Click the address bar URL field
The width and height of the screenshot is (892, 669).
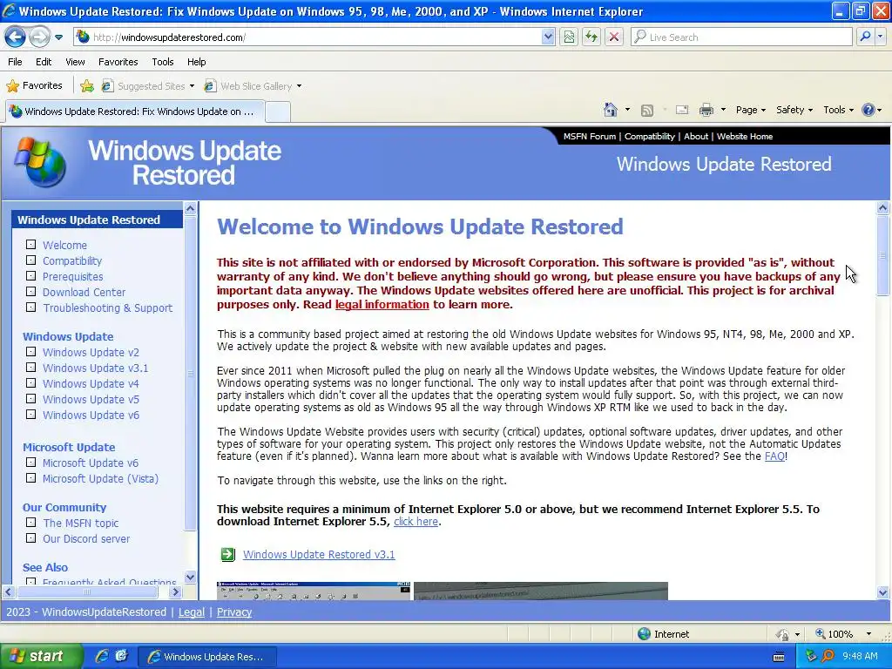tap(307, 37)
